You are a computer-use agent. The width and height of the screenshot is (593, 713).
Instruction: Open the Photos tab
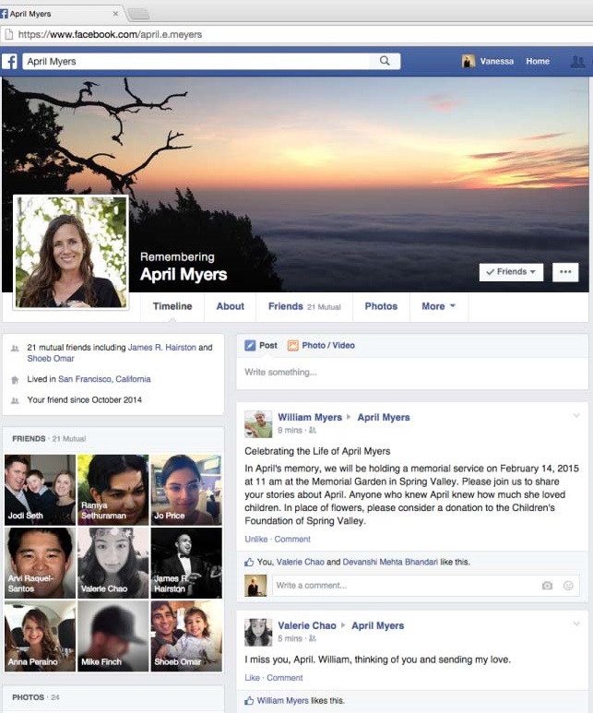(381, 306)
